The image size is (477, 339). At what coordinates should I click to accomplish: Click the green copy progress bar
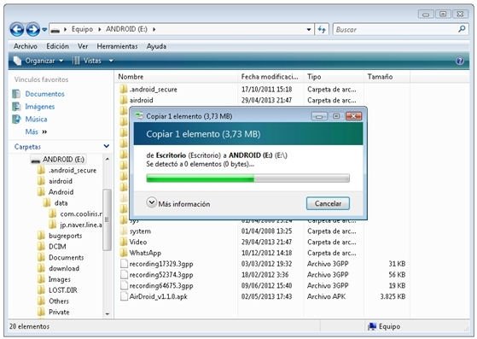point(247,178)
